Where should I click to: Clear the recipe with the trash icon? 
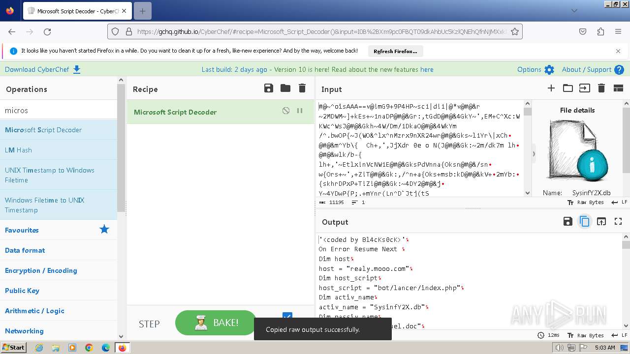click(x=302, y=88)
